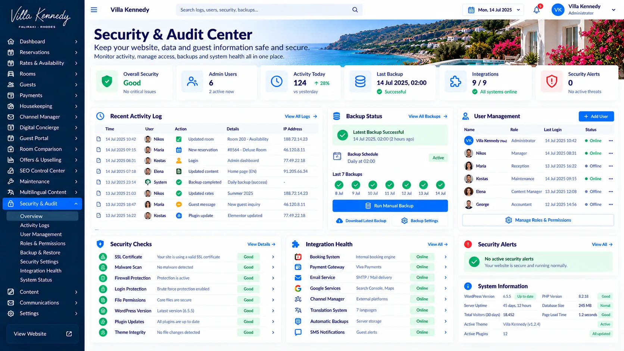Click the Backup Schedule calendar icon
Screen dimensions: 624x351
point(337,156)
